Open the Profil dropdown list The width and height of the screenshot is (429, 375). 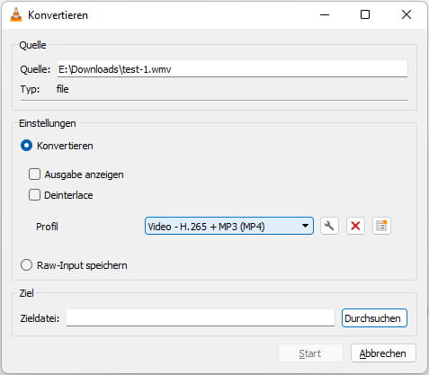pyautogui.click(x=229, y=226)
